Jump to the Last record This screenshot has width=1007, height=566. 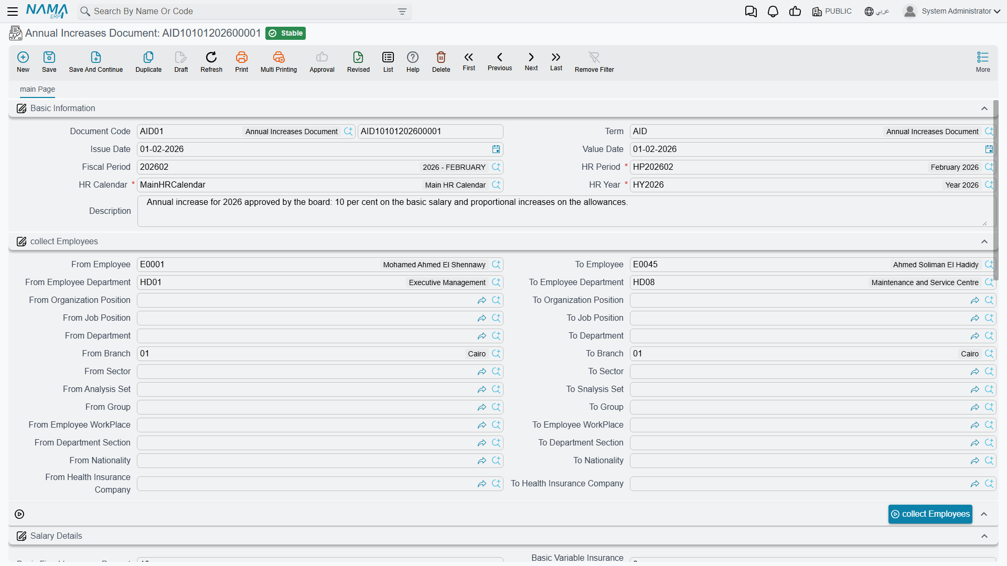click(x=556, y=61)
